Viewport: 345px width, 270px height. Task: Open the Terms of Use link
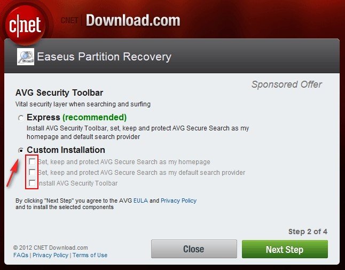(90, 255)
